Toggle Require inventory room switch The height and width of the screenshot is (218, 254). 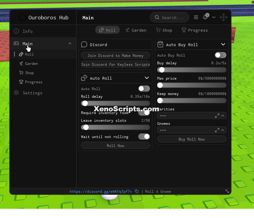[144, 113]
